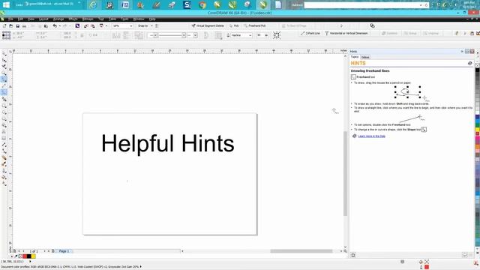Click the Paste icon in toolbar
This screenshot has height=270, width=480.
(x=46, y=26)
